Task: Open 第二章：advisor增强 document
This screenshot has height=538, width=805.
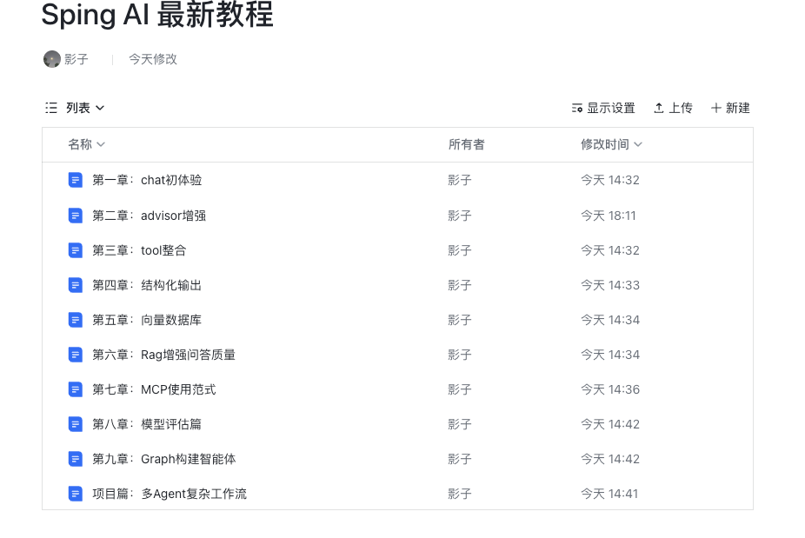Action: tap(149, 216)
